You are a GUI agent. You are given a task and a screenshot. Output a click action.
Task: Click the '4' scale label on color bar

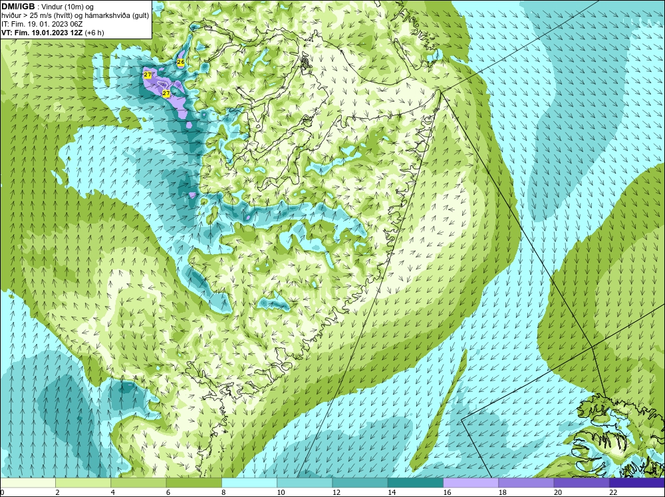click(113, 492)
